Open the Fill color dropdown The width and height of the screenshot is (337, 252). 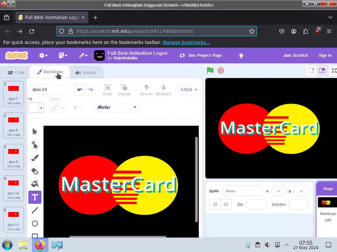tap(36, 108)
